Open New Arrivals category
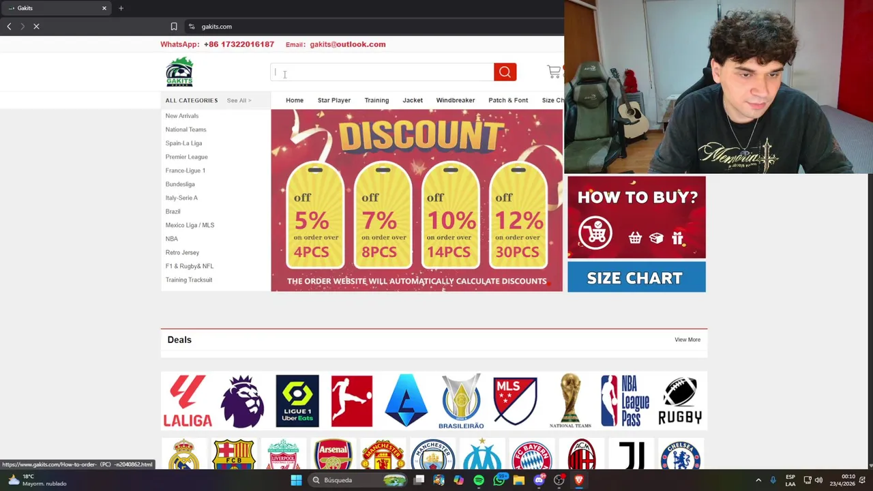Image resolution: width=873 pixels, height=491 pixels. coord(182,116)
